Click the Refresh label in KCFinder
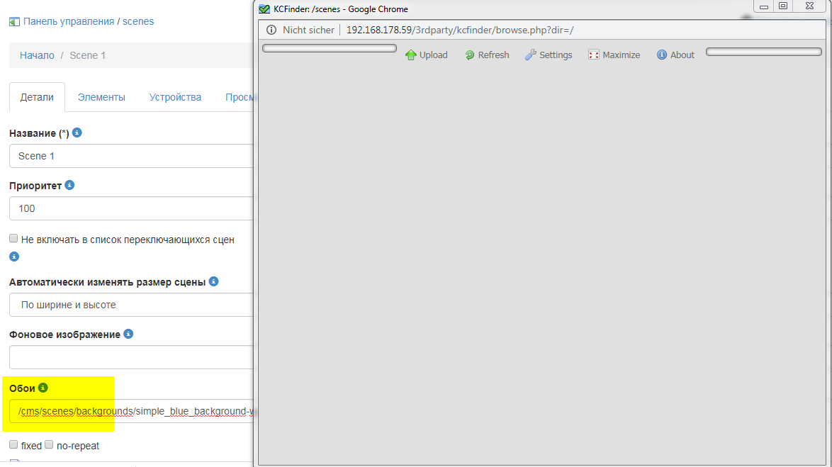The image size is (832, 467). click(493, 55)
